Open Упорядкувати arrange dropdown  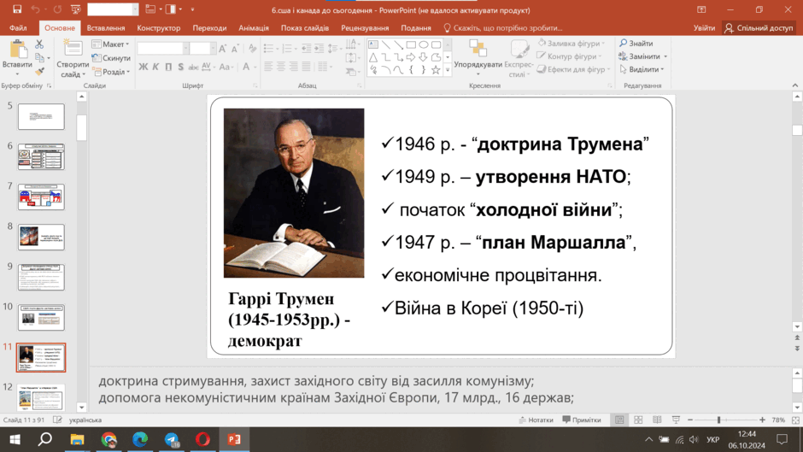478,58
